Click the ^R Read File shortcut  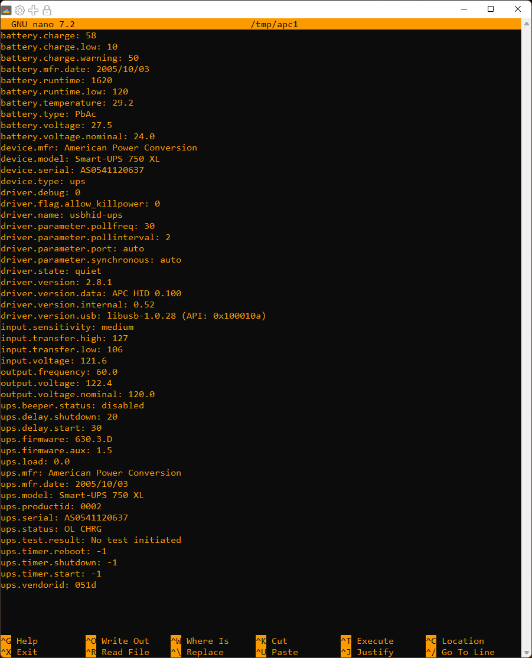(x=118, y=652)
